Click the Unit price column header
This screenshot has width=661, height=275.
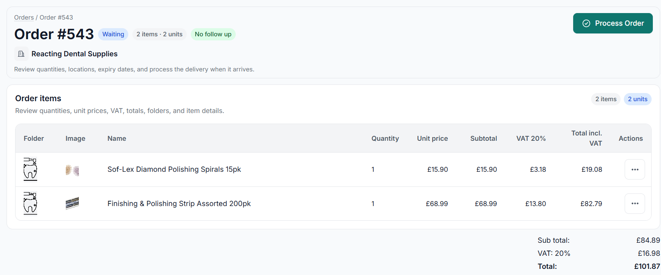click(432, 138)
